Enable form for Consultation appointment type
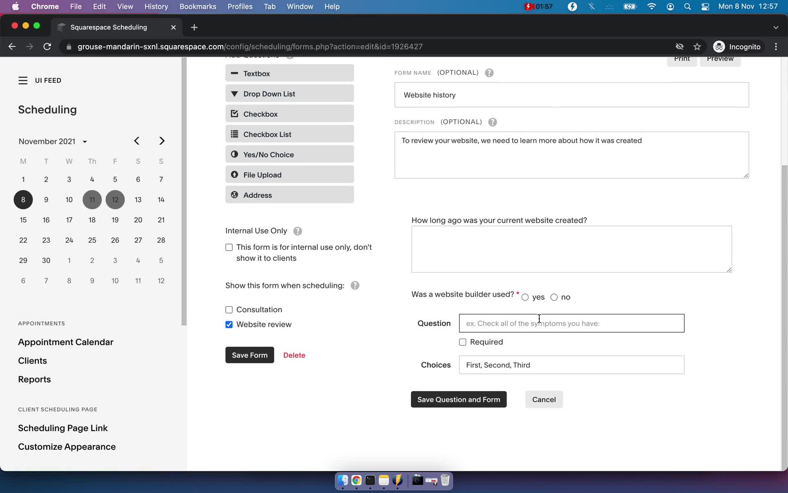The image size is (788, 493). (229, 310)
